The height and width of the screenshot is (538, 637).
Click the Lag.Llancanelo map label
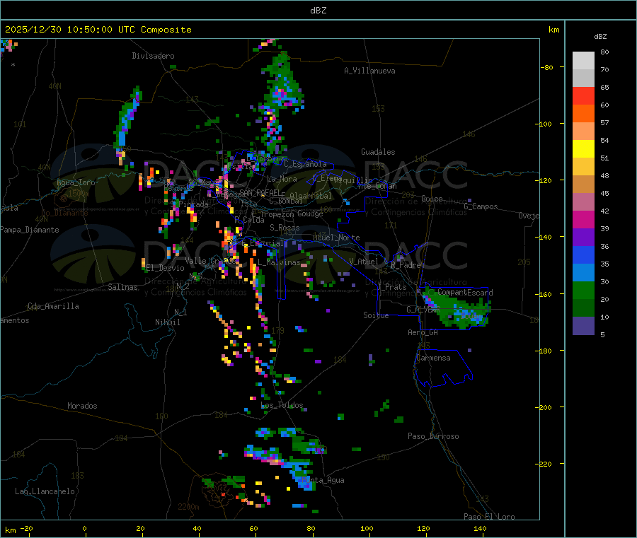45,492
